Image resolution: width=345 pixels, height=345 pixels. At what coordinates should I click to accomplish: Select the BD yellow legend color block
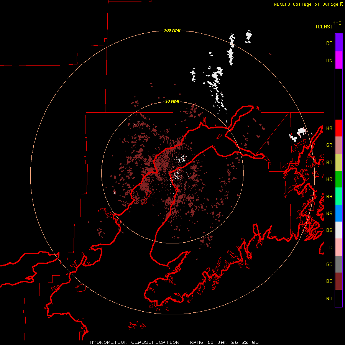(x=338, y=162)
